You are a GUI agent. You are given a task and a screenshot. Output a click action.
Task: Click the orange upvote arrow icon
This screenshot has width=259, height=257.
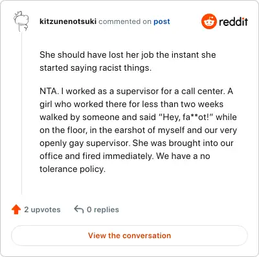click(x=16, y=210)
